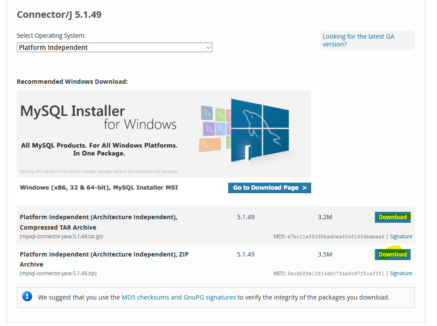Open MD5 checksums and GnuPG signatures link

pos(179,297)
